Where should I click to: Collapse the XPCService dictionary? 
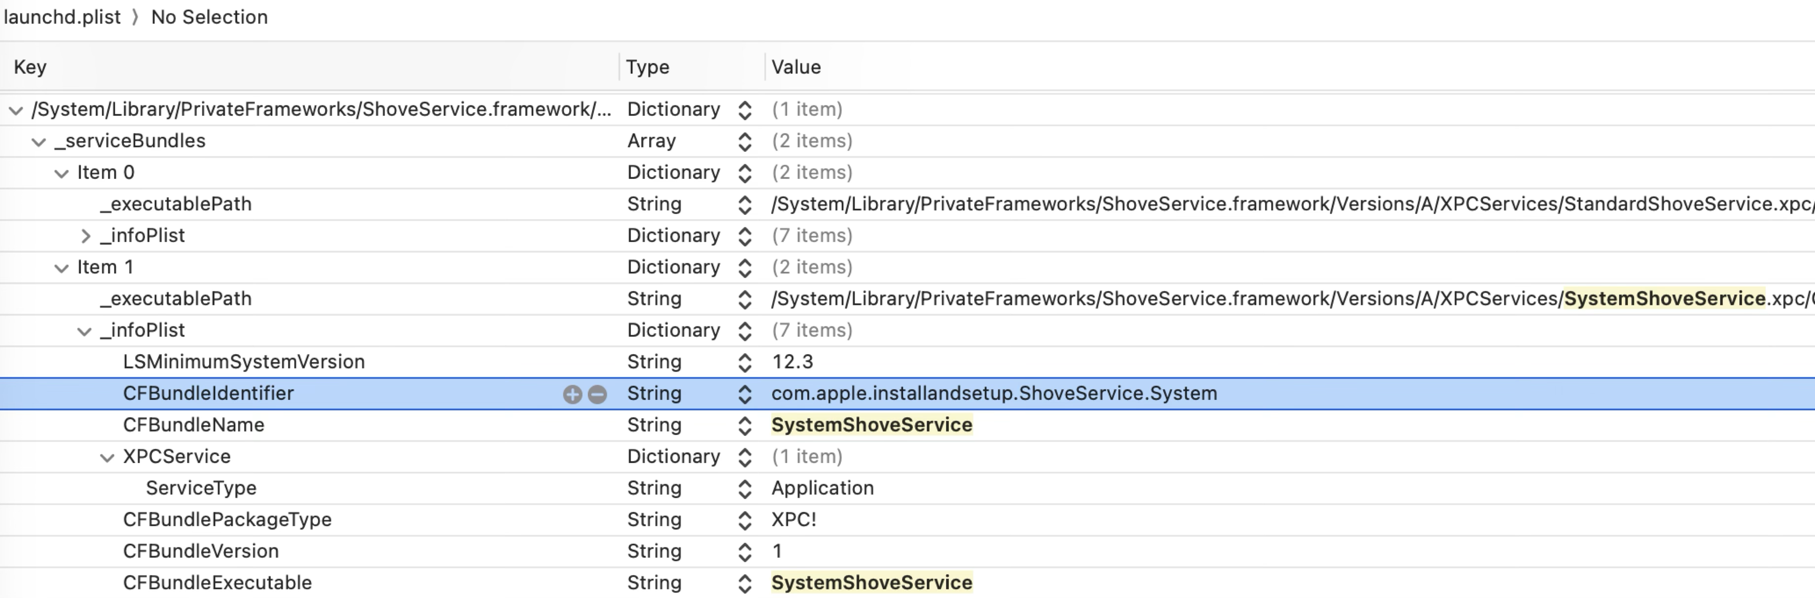coord(107,457)
